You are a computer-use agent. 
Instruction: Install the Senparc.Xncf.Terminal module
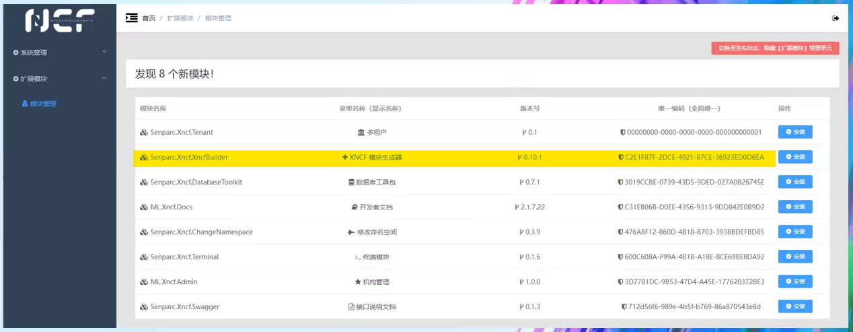(x=795, y=257)
